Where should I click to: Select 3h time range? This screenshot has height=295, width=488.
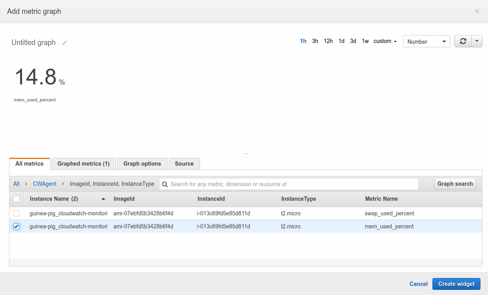coord(315,41)
